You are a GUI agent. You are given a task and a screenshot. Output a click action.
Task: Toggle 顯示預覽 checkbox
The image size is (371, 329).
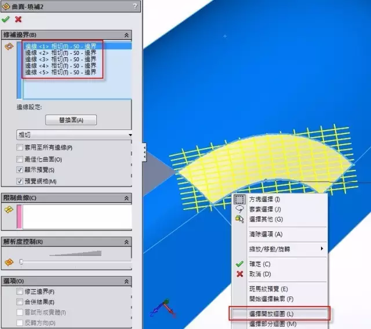(x=20, y=169)
